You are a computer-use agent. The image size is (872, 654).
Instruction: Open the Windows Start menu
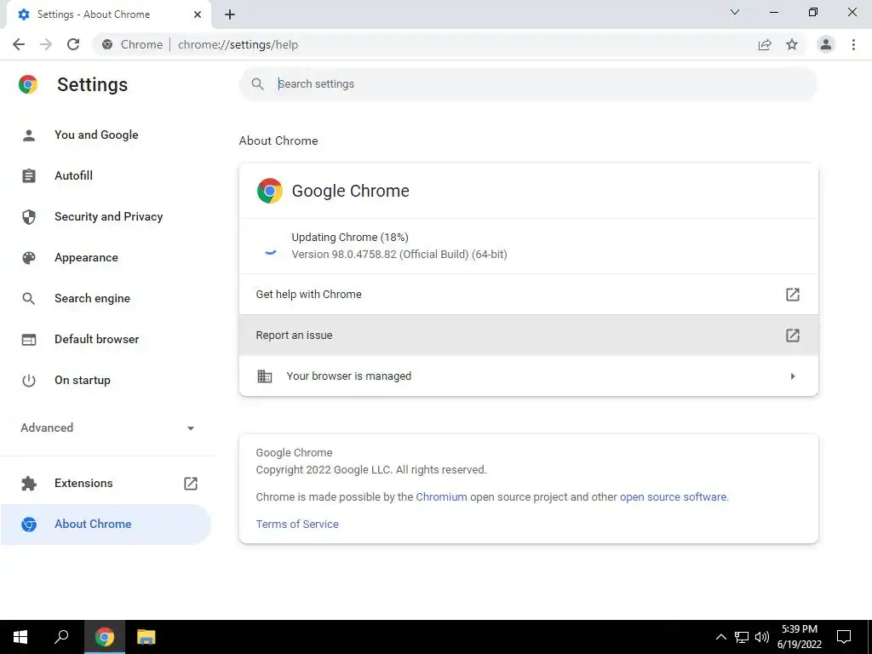[x=20, y=637]
